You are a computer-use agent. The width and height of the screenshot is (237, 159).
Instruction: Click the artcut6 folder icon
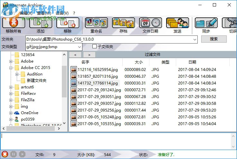click(x=17, y=87)
